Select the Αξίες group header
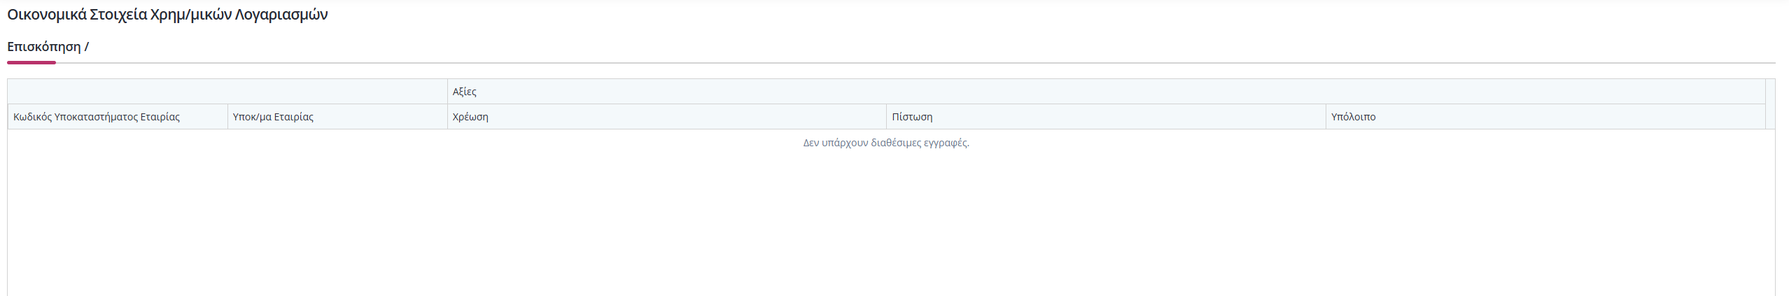This screenshot has width=1789, height=296. pos(1107,92)
